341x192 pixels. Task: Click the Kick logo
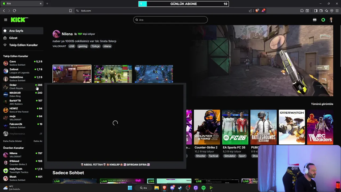tap(19, 20)
